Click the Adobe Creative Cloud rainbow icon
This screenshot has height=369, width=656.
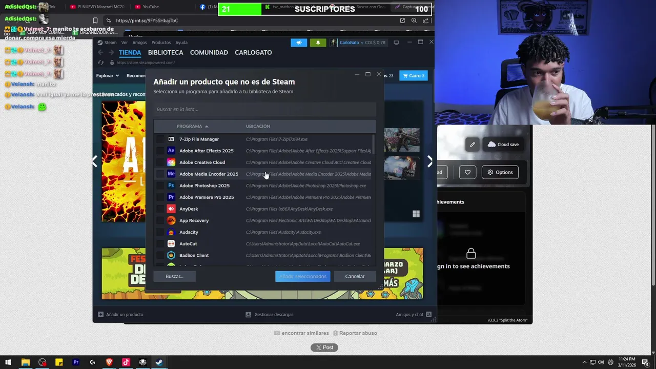pyautogui.click(x=171, y=162)
